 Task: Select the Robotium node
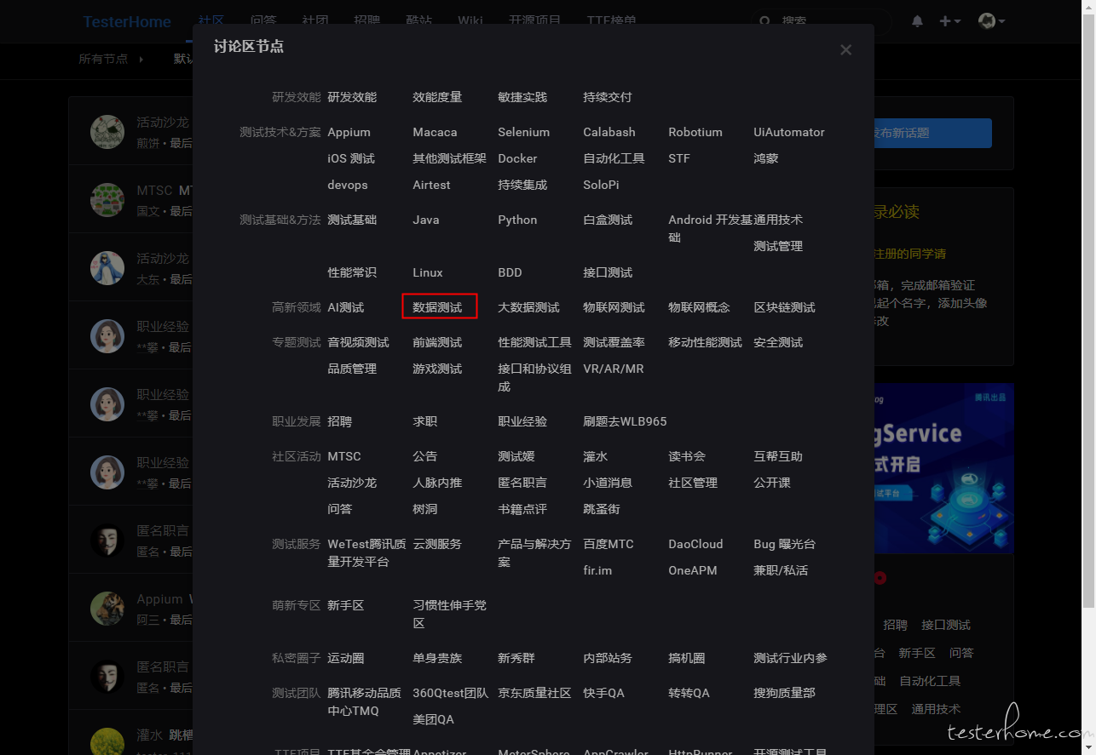(x=695, y=132)
